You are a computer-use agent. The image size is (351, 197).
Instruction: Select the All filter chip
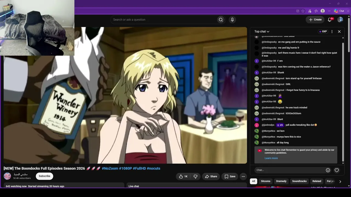click(254, 181)
